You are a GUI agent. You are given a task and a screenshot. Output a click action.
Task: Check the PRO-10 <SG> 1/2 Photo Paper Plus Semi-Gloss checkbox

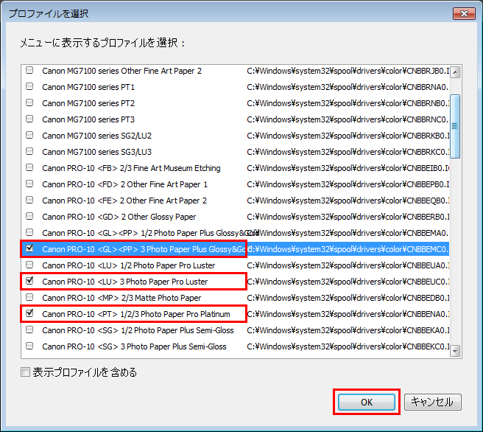point(29,330)
